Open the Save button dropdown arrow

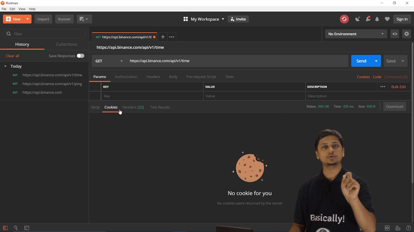tap(403, 61)
